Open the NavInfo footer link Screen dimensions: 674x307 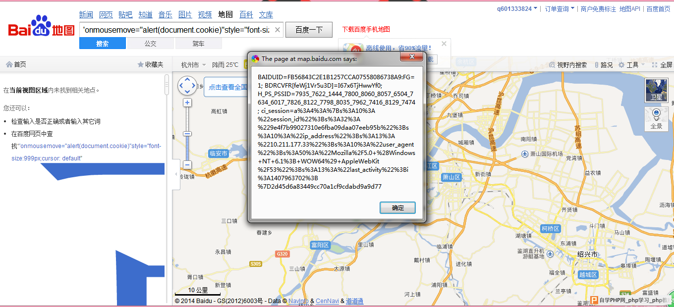(299, 301)
